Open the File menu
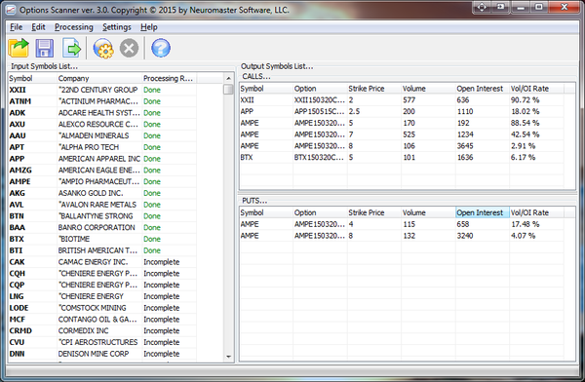Screen dimensions: 585x382 (16, 27)
